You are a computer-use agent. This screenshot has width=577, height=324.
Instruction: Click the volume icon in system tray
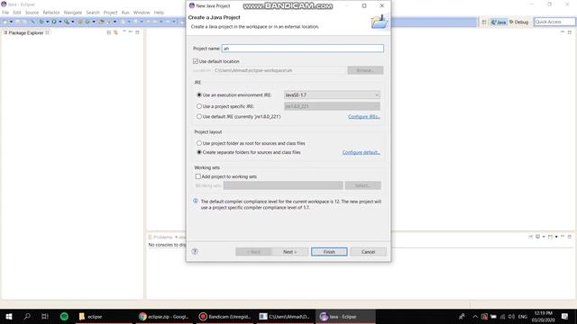511,316
